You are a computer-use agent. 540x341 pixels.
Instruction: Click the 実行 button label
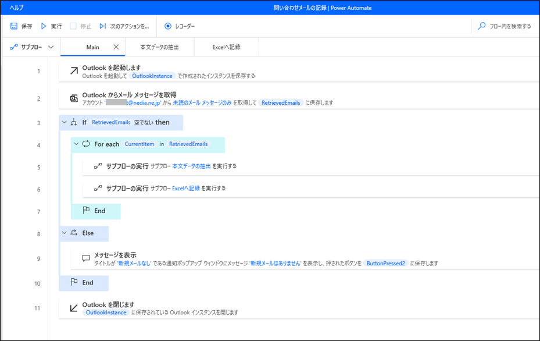tap(56, 26)
